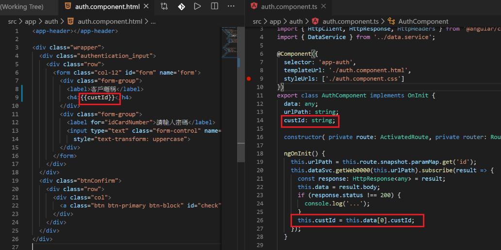Click 'btnConfirm' class name on line 19
The width and height of the screenshot is (501, 250).
pos(98,181)
